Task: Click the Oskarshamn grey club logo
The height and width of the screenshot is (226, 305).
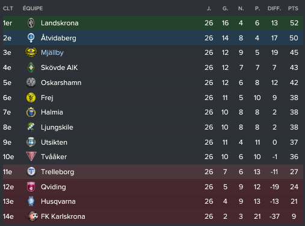Action: (31, 83)
